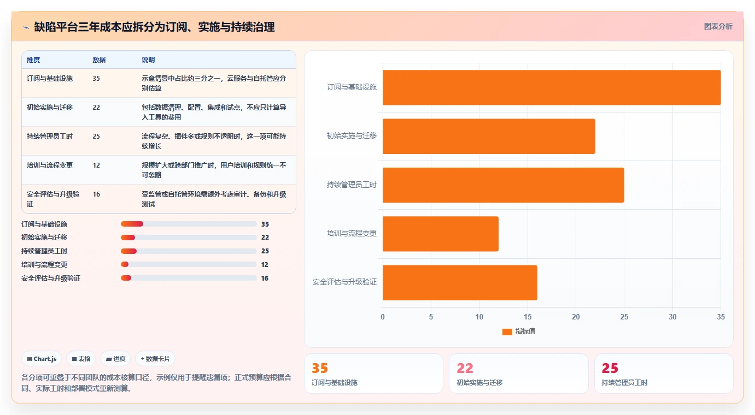Click the Chart.js chip
Viewport: 755px width, 415px height.
42,359
